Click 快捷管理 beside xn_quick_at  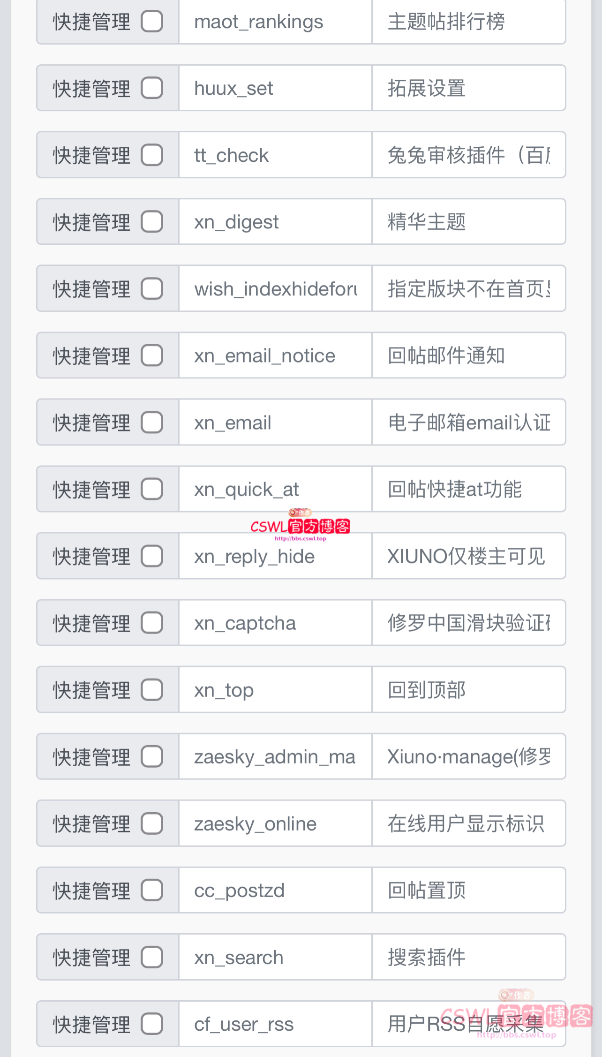(91, 489)
